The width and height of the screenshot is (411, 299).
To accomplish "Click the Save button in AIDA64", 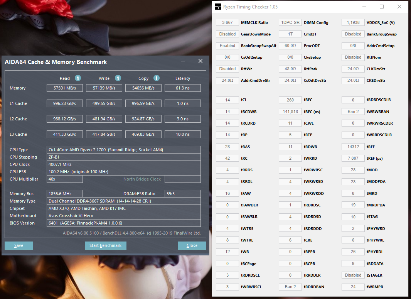I will point(19,245).
